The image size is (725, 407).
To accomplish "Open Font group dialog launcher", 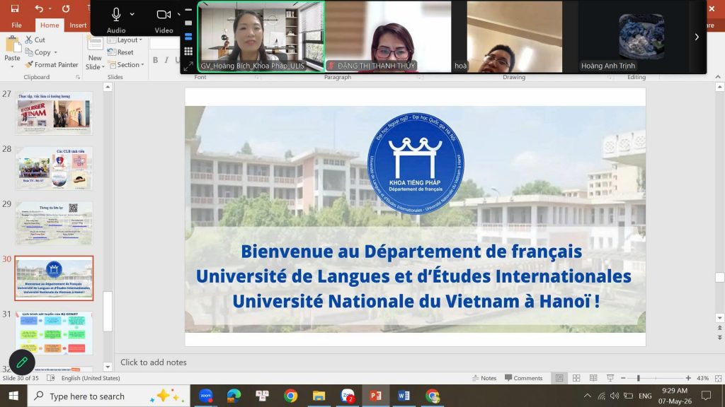I will click(x=256, y=77).
